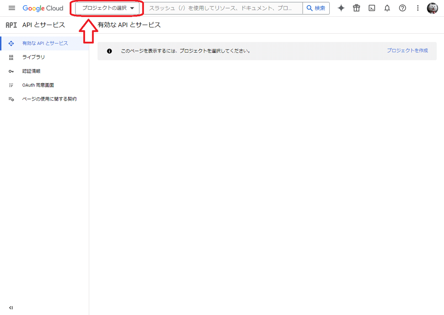
Task: Click the API logo icon in sidebar header
Action: [11, 25]
